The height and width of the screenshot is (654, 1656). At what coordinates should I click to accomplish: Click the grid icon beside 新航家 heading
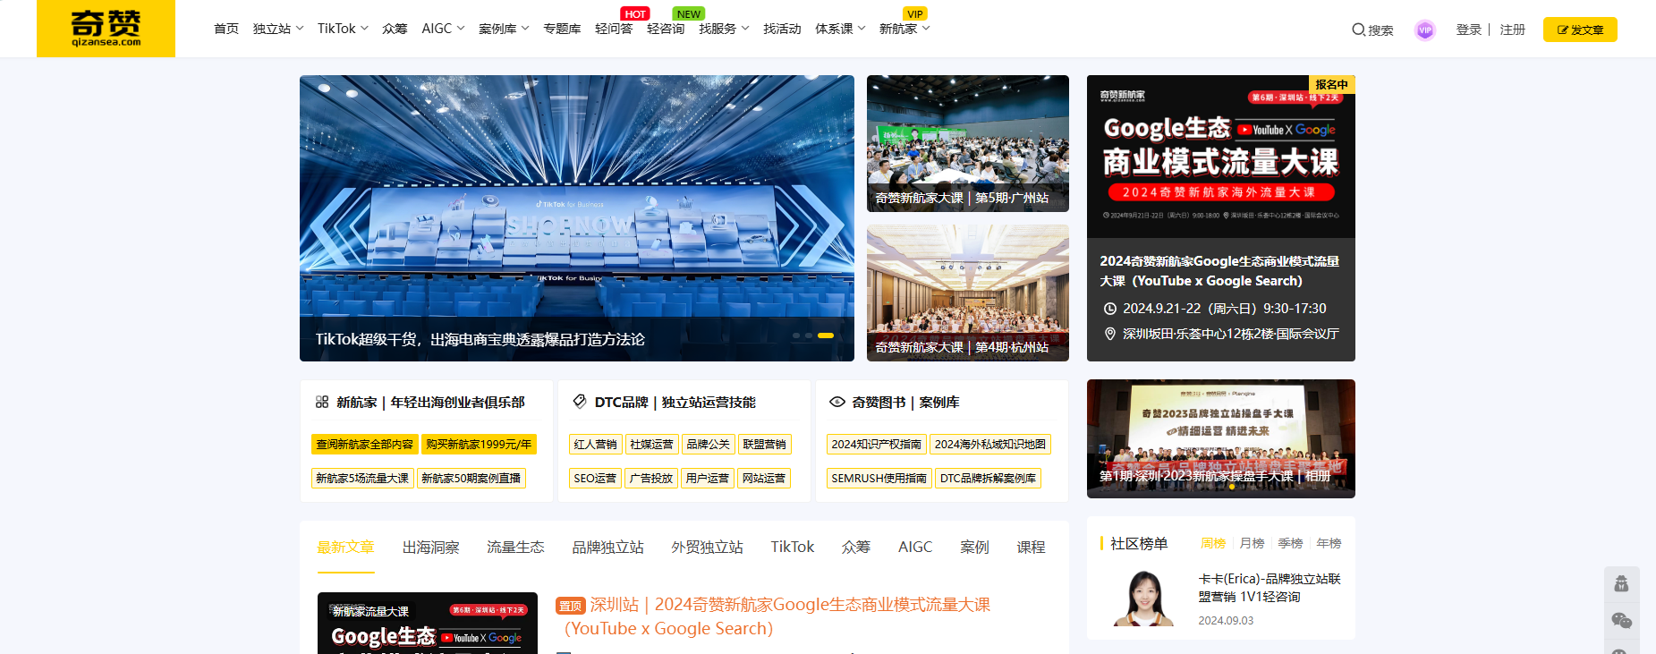click(322, 403)
